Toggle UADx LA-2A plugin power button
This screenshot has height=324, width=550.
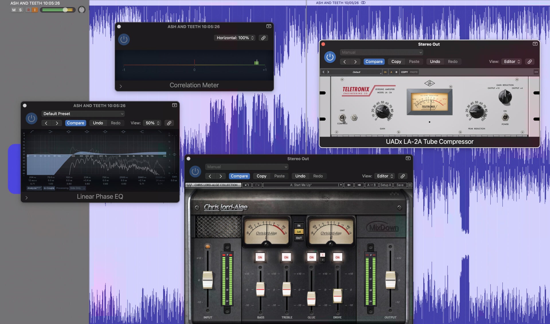[330, 57]
